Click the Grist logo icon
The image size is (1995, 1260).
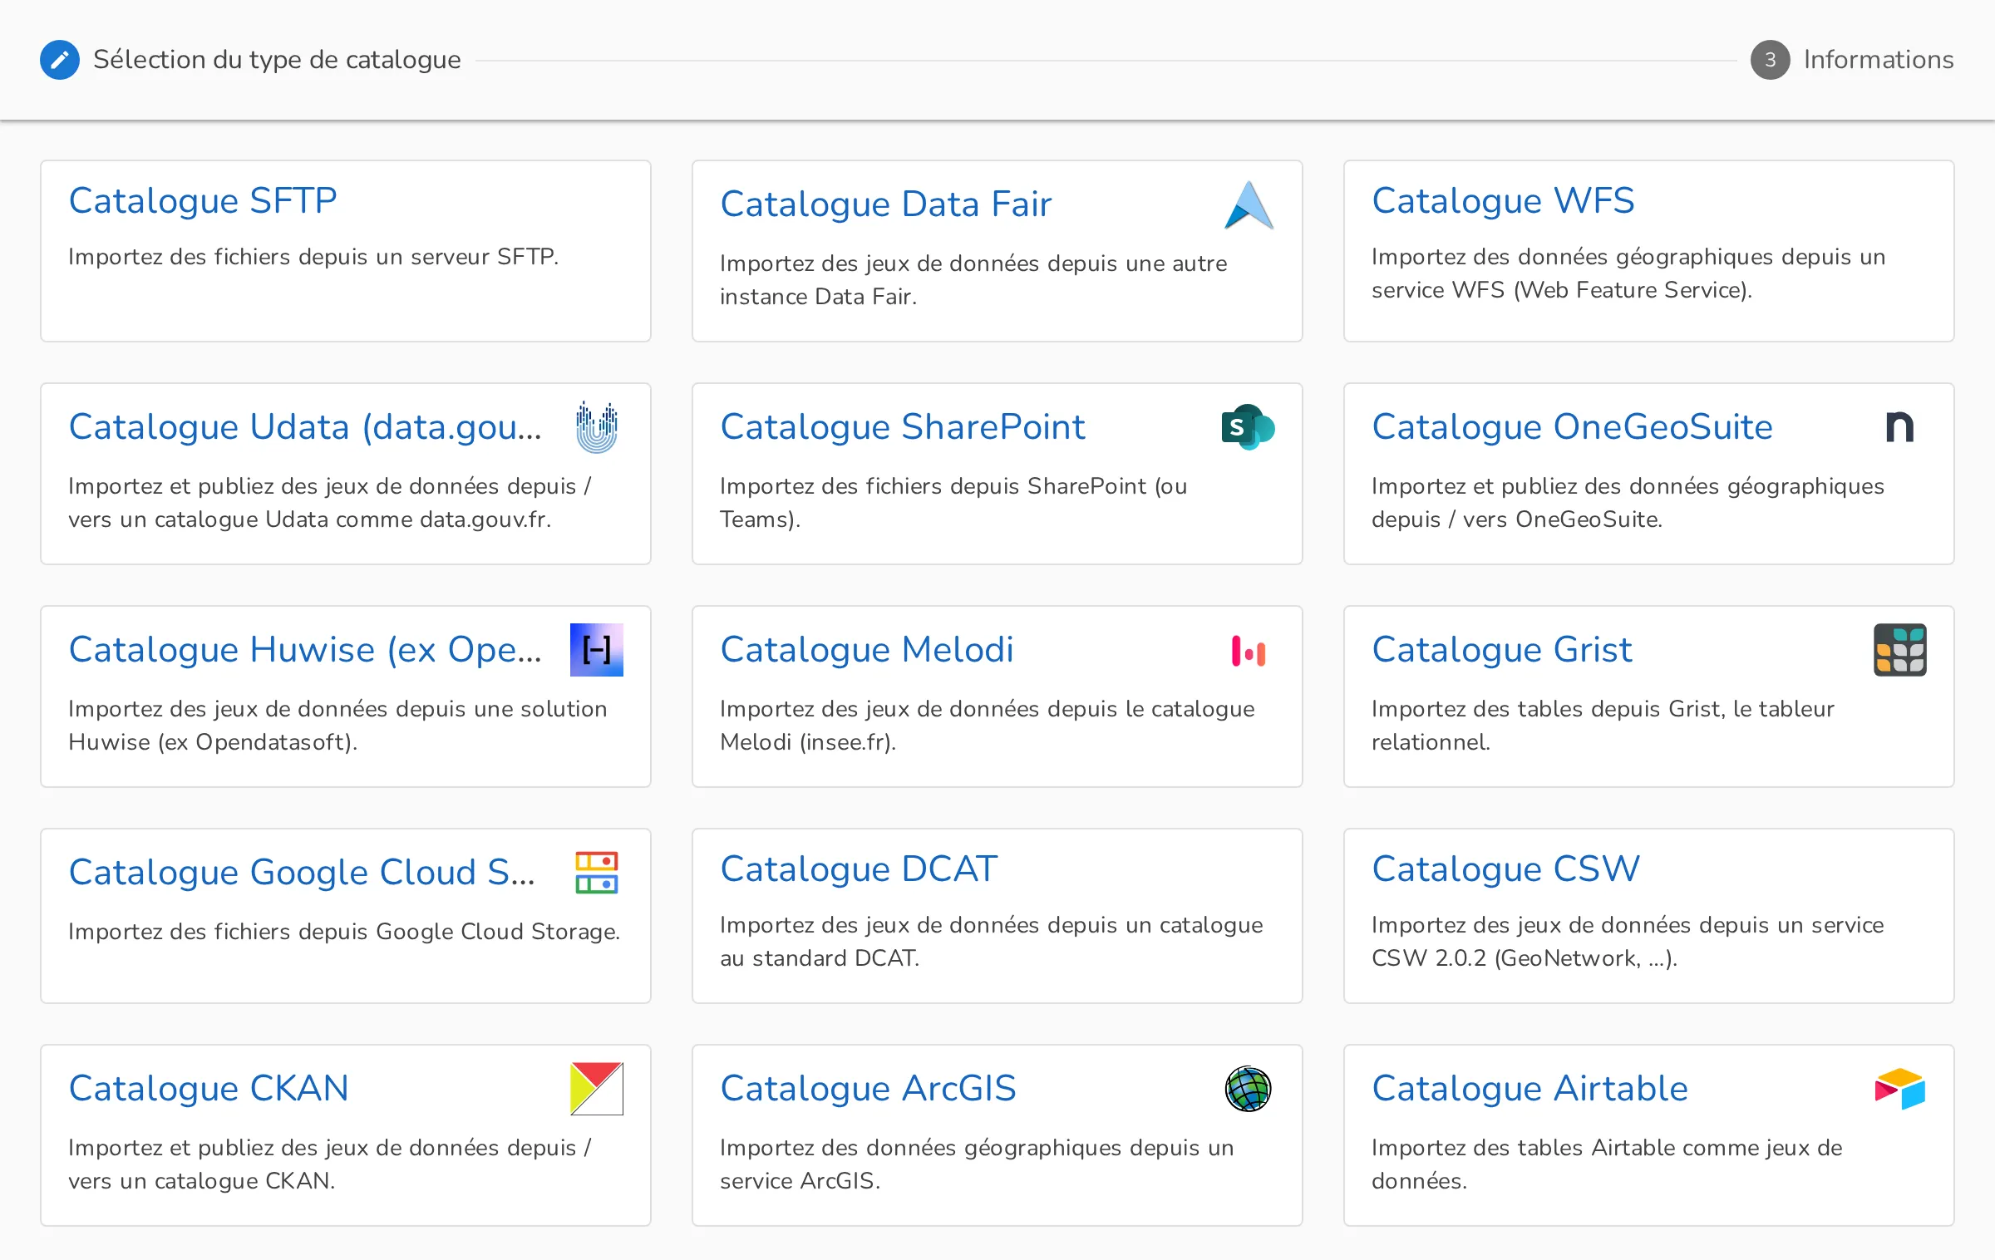coord(1900,650)
